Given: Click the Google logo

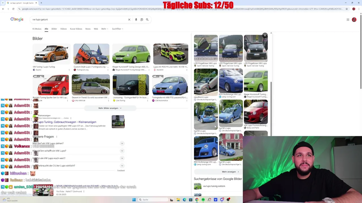Looking at the screenshot, I should pyautogui.click(x=17, y=19).
